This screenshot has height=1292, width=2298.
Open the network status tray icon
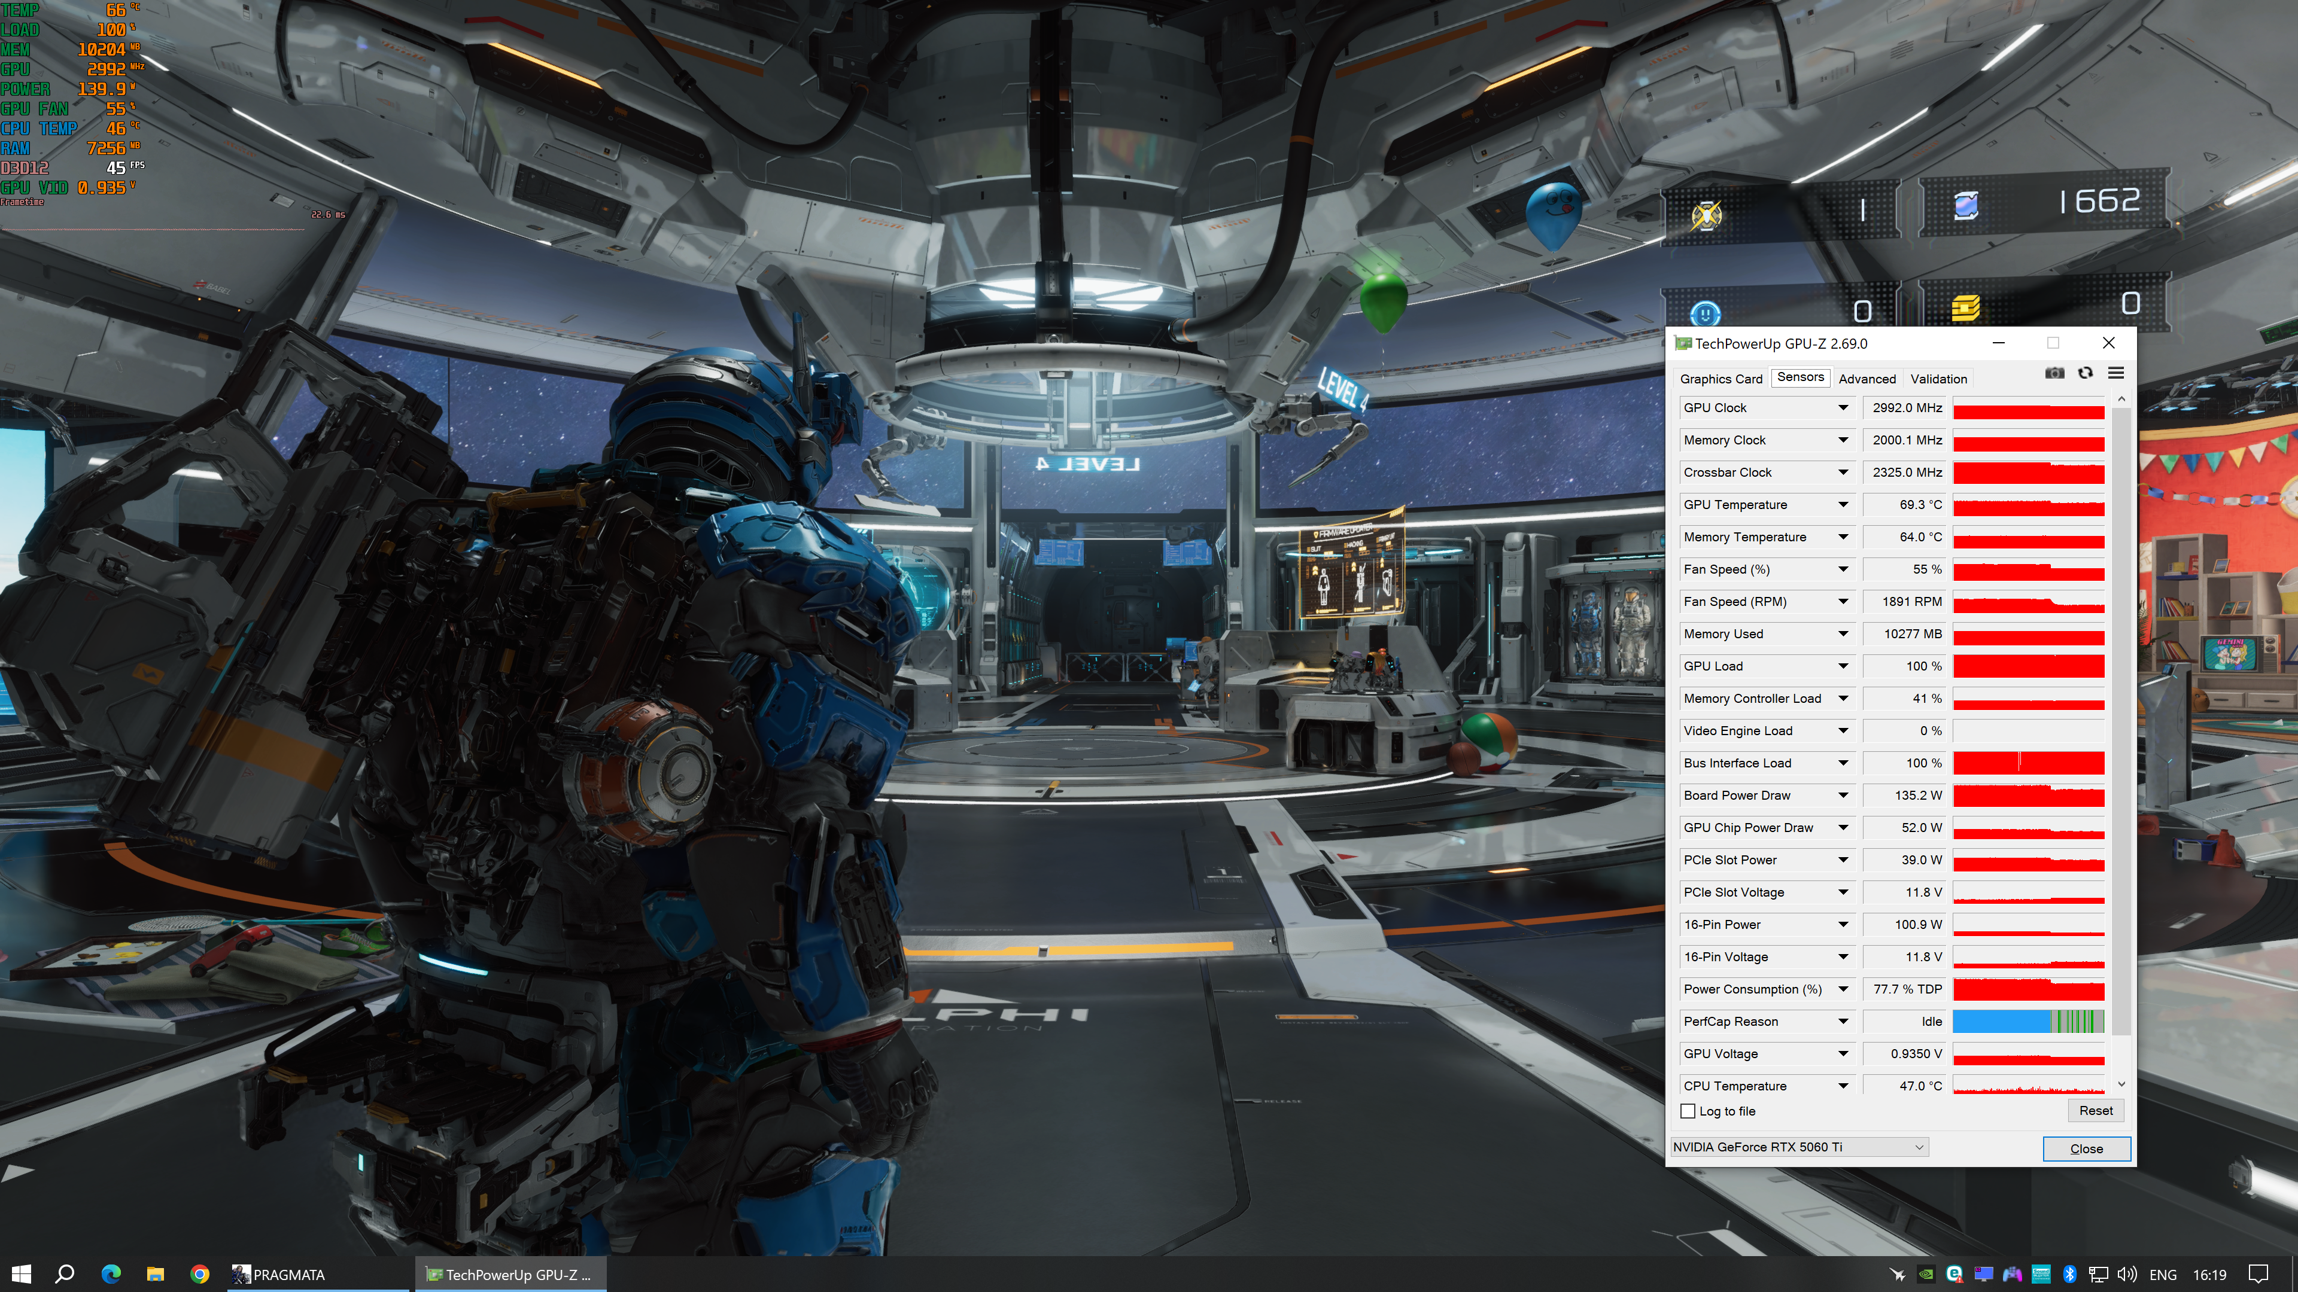coord(2098,1274)
